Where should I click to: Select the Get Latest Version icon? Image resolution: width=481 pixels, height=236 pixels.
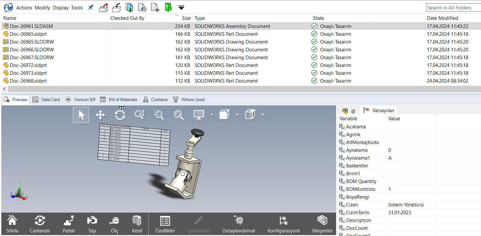[129, 7]
